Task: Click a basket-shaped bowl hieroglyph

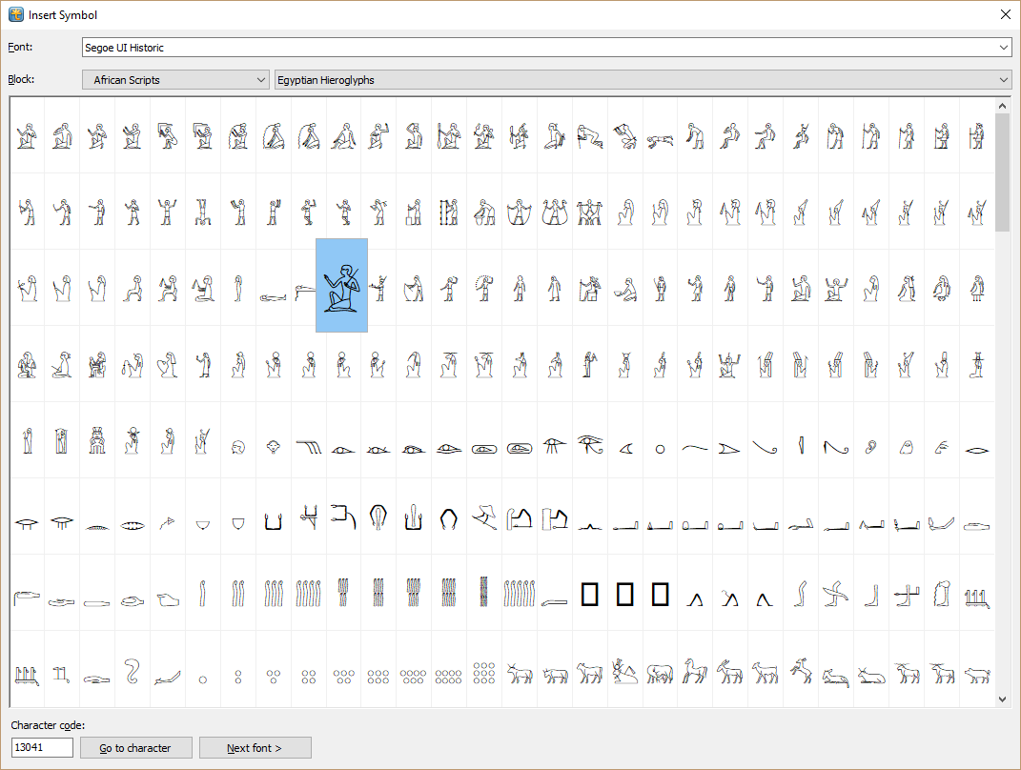Action: point(237,519)
